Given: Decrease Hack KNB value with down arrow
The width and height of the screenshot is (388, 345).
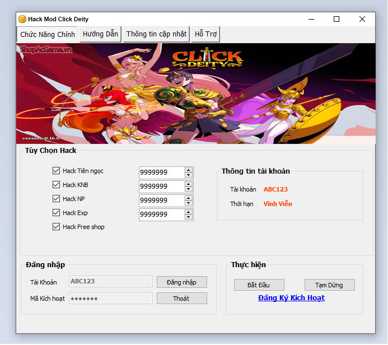Looking at the screenshot, I should pyautogui.click(x=189, y=189).
